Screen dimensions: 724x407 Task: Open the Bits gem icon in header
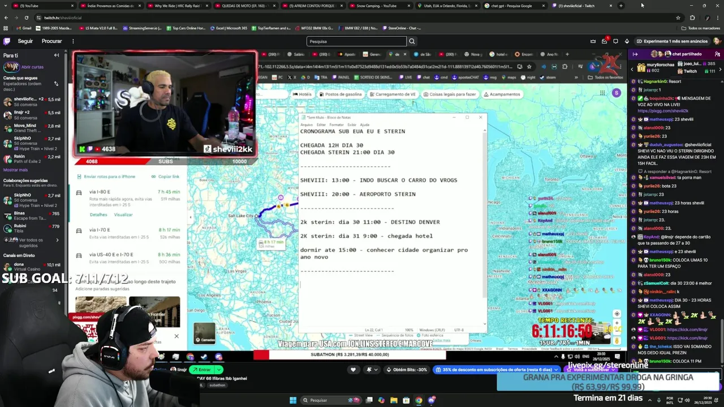[627, 41]
